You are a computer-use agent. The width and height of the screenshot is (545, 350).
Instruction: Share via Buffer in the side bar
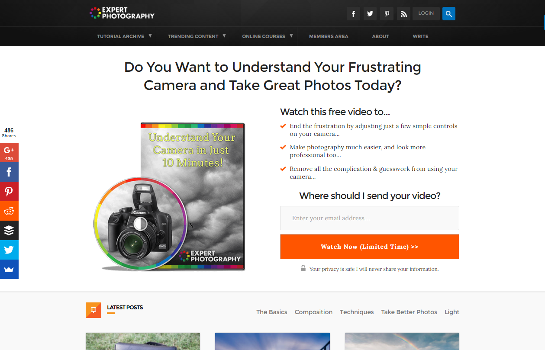[9, 230]
